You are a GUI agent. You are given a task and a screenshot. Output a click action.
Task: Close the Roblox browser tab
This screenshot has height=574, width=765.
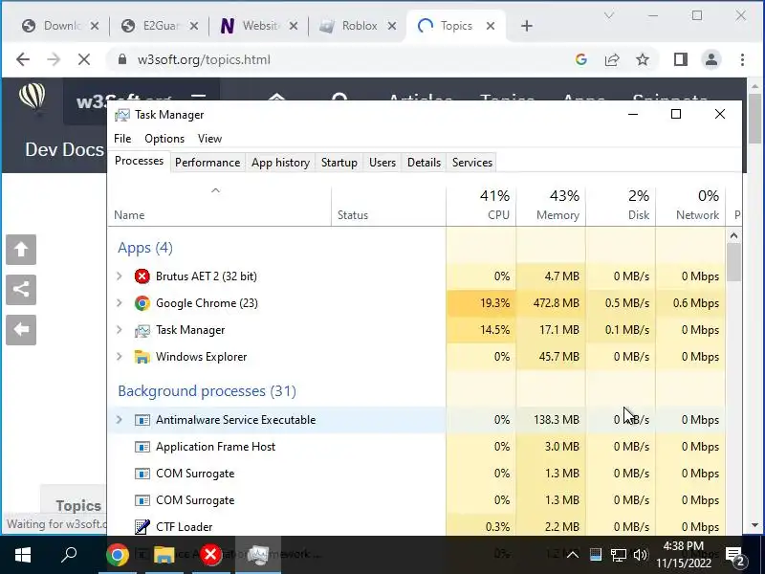(x=392, y=26)
